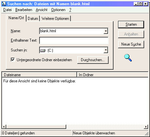This screenshot has height=137, width=150.
Task: Open the Ansicht menu
Action: tap(41, 10)
